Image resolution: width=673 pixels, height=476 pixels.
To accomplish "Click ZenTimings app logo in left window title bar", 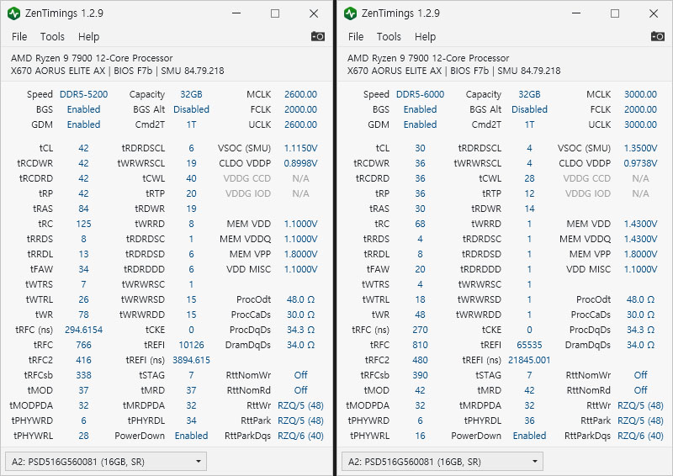I will point(13,13).
